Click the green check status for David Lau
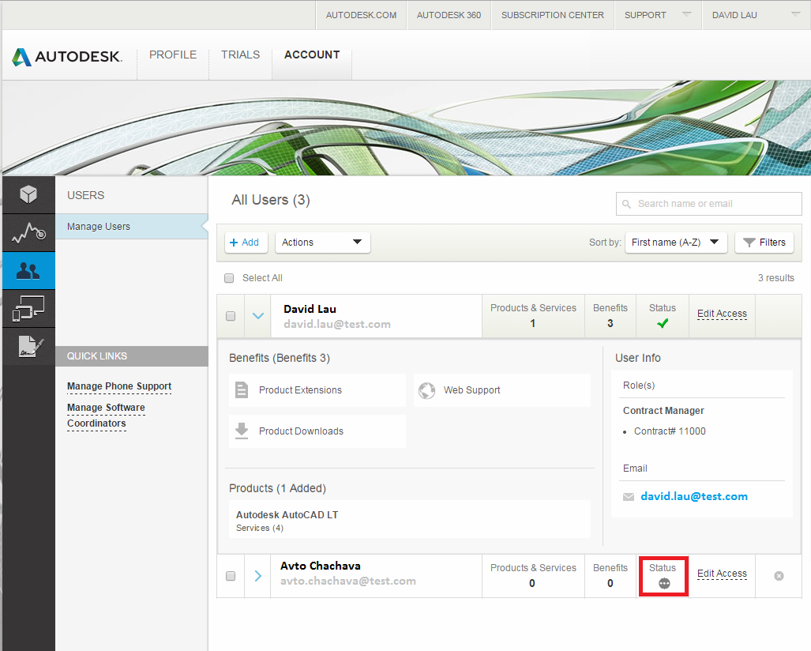 (x=663, y=323)
